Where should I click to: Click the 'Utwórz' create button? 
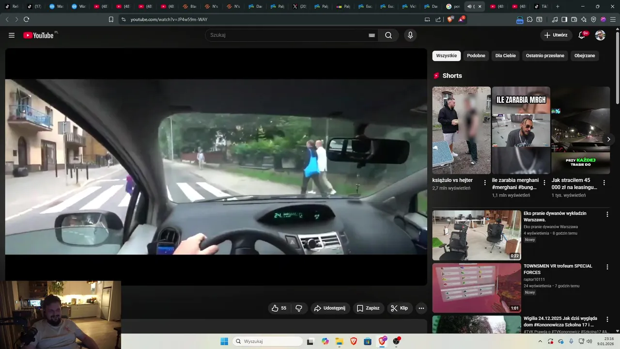pyautogui.click(x=556, y=35)
